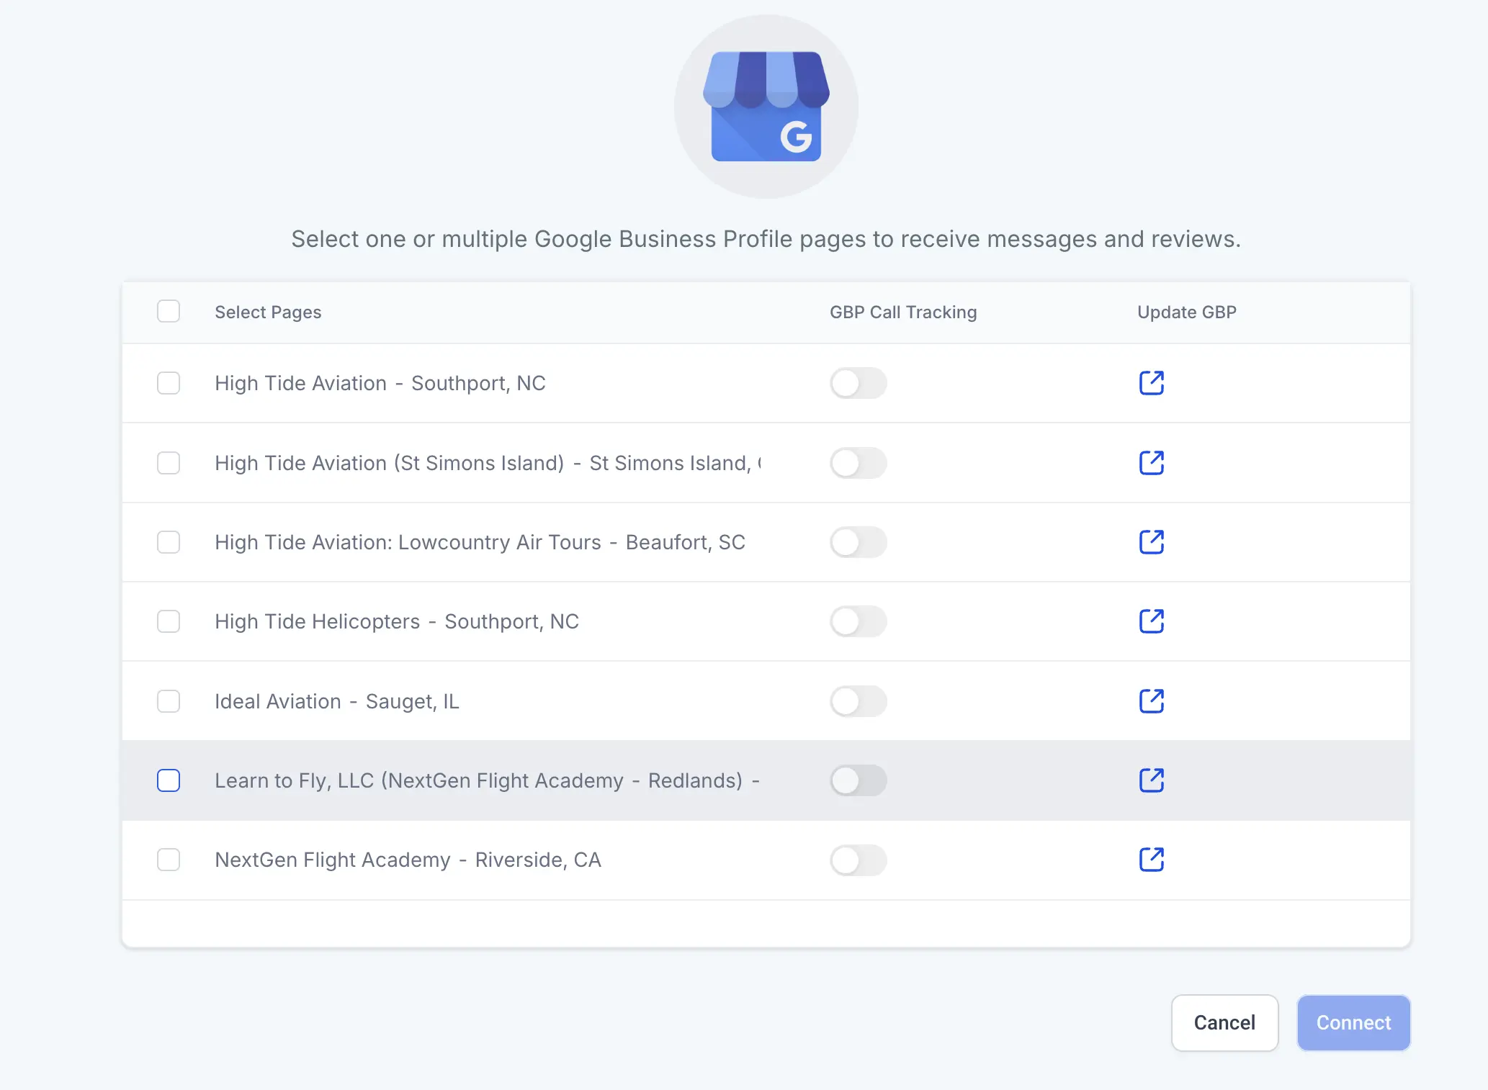The image size is (1488, 1090).
Task: Click 'High Tide Aviation - Southport, NC' row text
Action: [x=380, y=384]
